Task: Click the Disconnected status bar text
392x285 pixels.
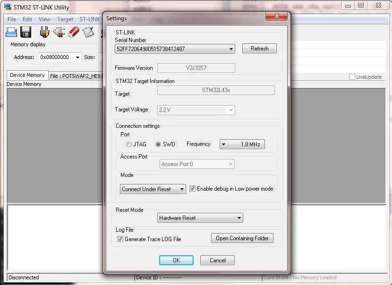Action: pos(24,277)
